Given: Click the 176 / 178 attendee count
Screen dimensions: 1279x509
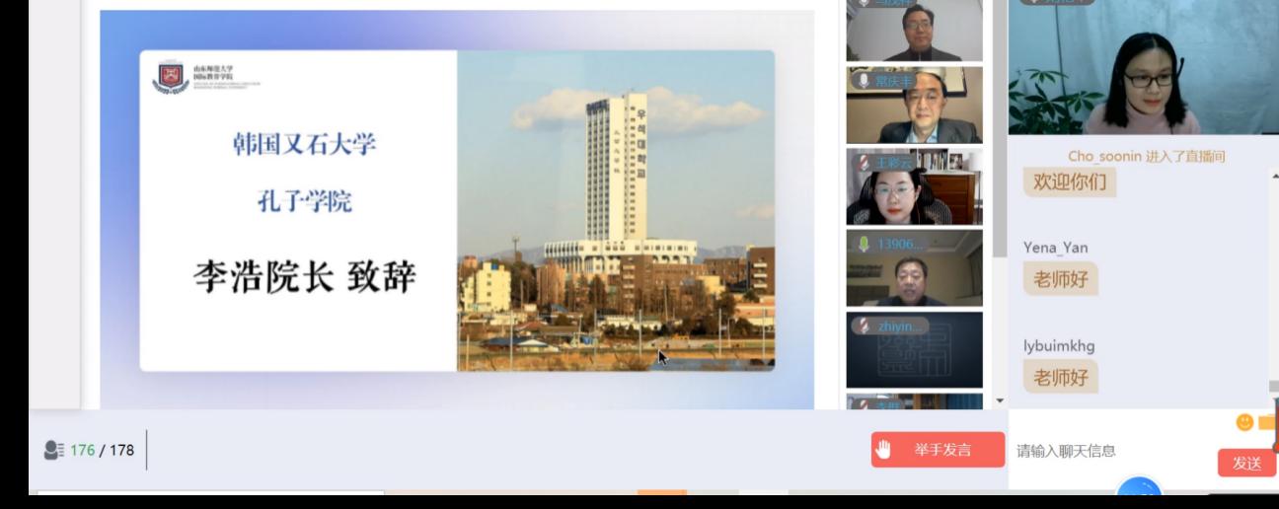Looking at the screenshot, I should point(102,451).
